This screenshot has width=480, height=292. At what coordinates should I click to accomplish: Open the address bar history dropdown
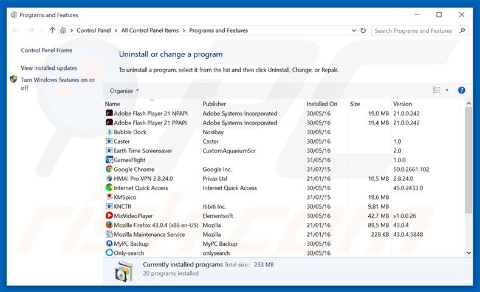click(x=354, y=30)
